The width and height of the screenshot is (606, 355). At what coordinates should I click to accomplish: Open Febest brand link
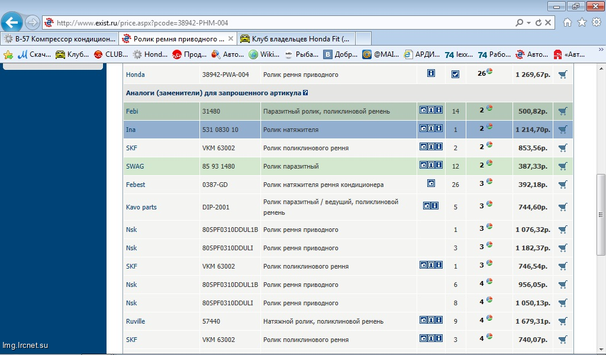point(136,185)
